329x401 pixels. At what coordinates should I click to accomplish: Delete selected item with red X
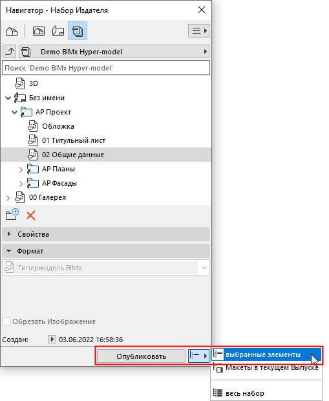31,215
